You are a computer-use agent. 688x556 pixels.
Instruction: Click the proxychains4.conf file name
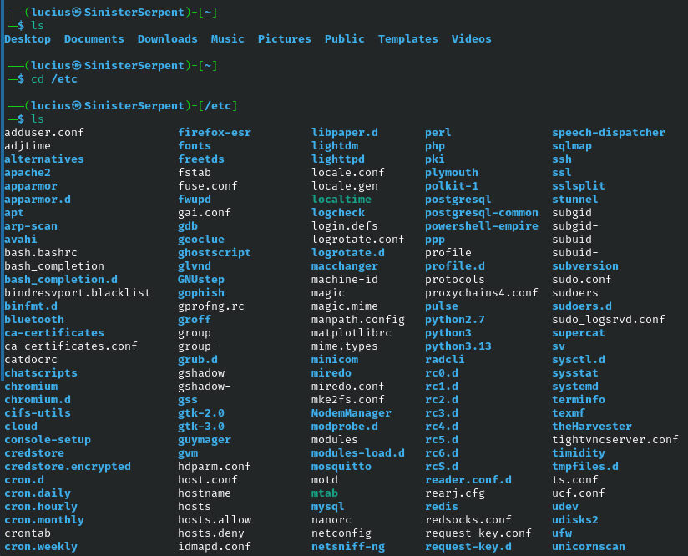[x=481, y=293]
